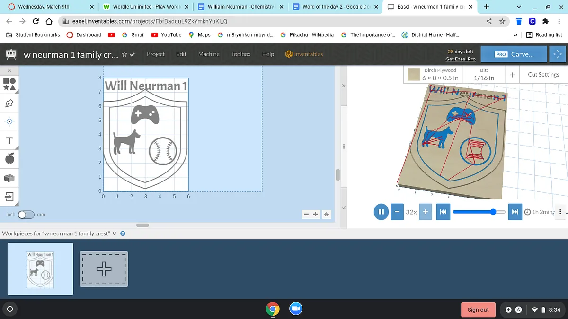Select the Text tool
The width and height of the screenshot is (568, 319).
click(9, 140)
